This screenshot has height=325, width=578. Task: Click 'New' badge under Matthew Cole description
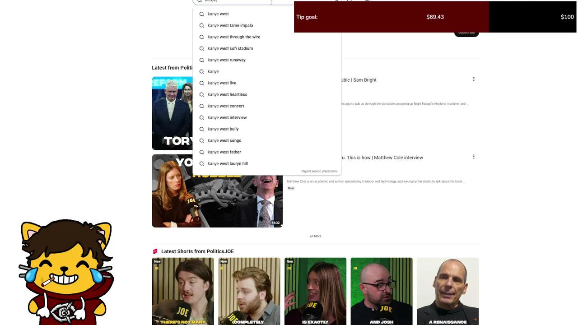(x=291, y=188)
